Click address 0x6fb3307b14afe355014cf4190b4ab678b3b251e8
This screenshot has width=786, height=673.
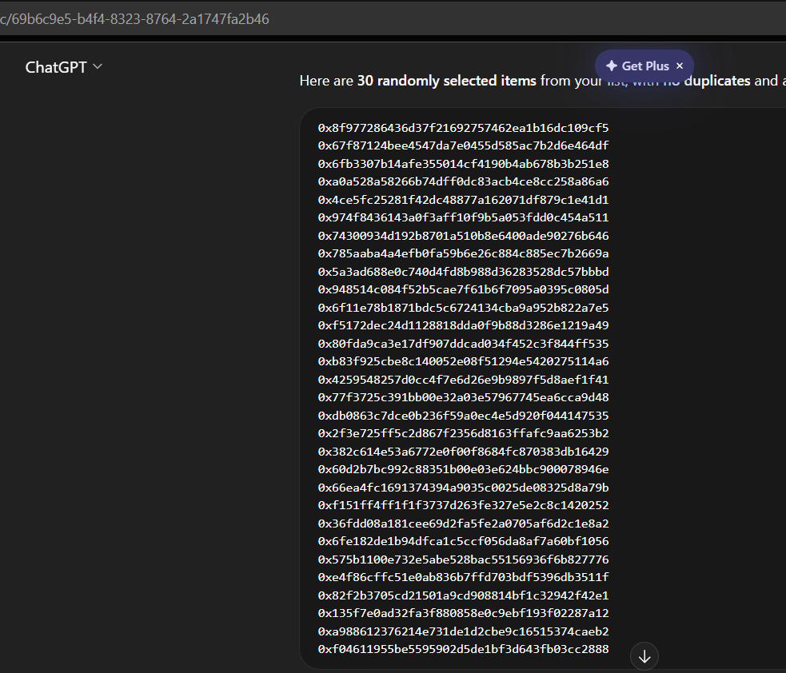pos(463,164)
